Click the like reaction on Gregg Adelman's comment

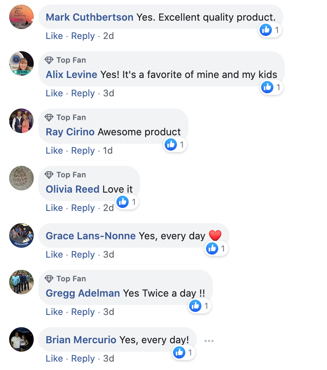[x=195, y=306]
